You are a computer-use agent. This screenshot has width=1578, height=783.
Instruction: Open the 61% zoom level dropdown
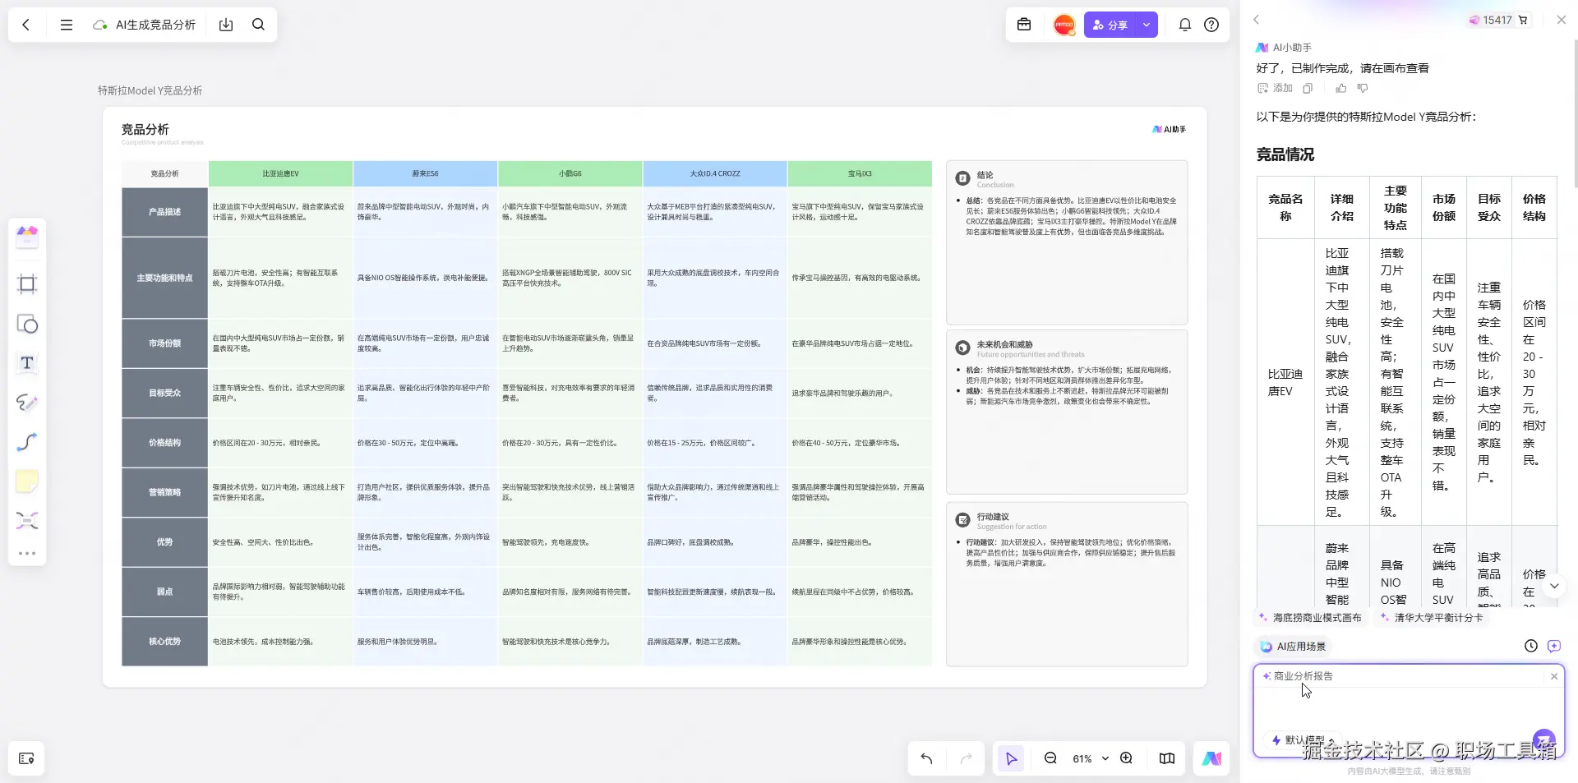pos(1091,758)
